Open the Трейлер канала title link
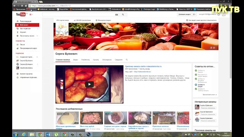Image resolution: width=244 pixels, height=137 pixels. pos(143,66)
